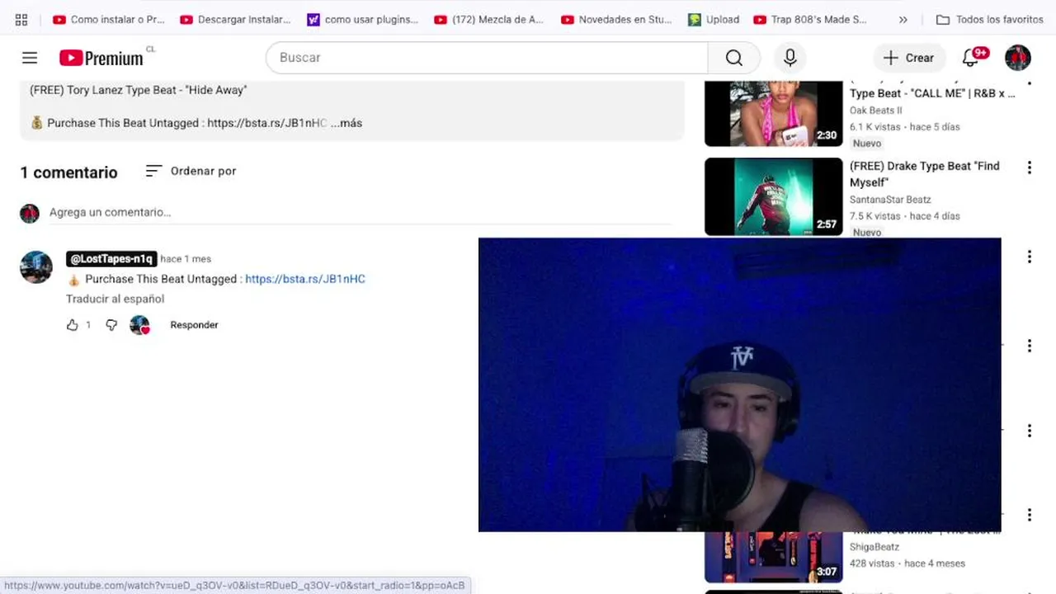The width and height of the screenshot is (1056, 594).
Task: Click '1 comentario' heading
Action: click(68, 172)
